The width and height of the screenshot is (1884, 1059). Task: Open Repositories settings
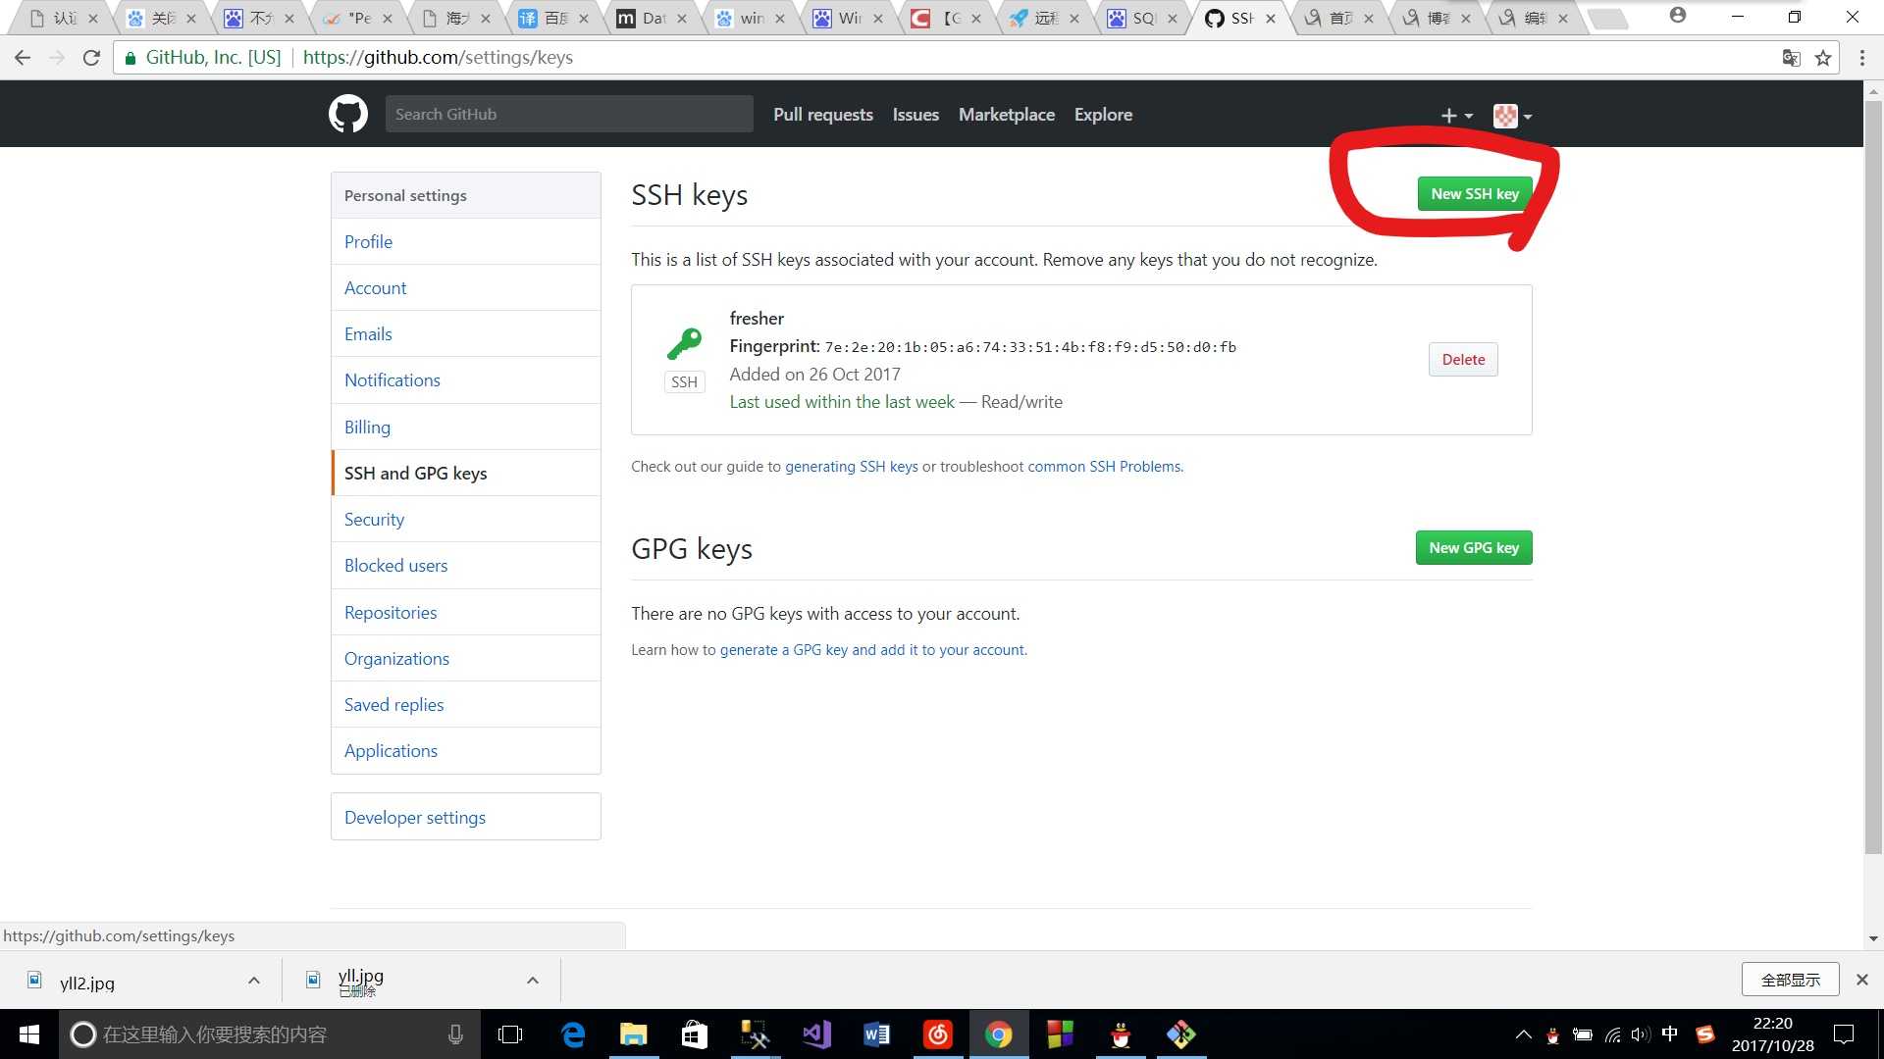point(466,613)
